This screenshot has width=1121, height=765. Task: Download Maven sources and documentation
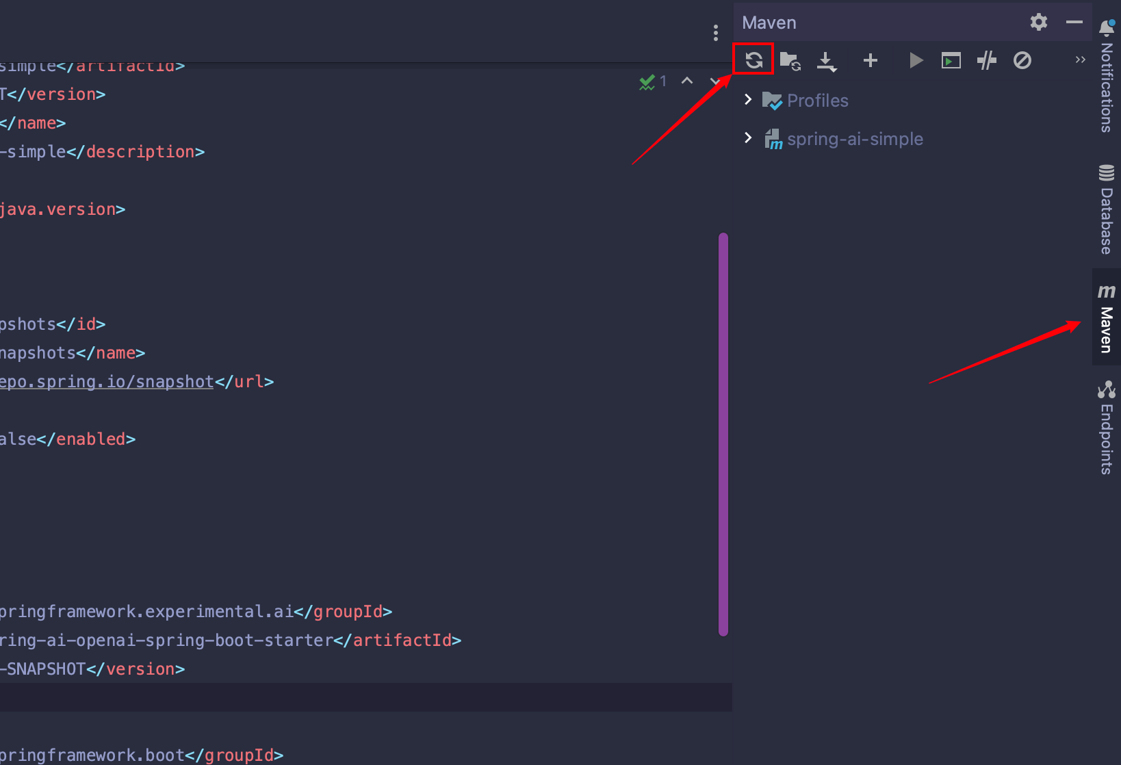[827, 61]
